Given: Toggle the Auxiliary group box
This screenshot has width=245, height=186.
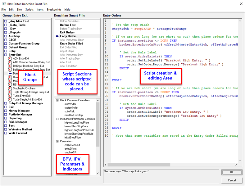Looking at the screenshot, I should pyautogui.click(x=6, y=36).
